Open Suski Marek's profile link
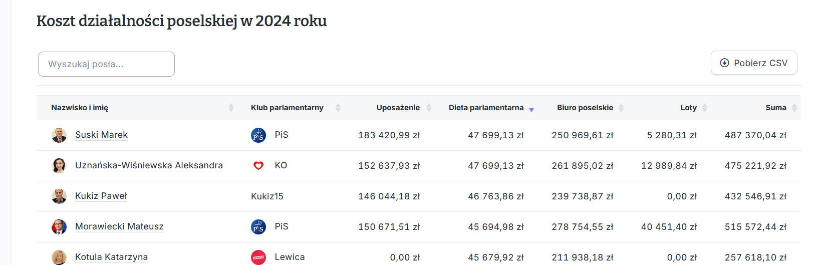 coord(101,135)
